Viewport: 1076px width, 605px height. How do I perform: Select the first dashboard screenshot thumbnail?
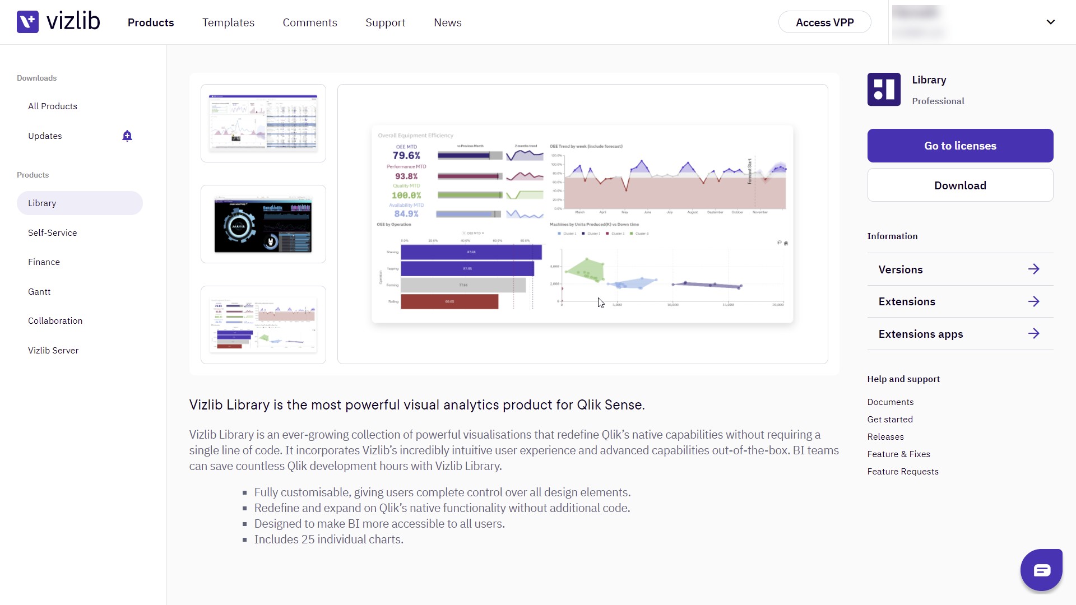point(263,123)
